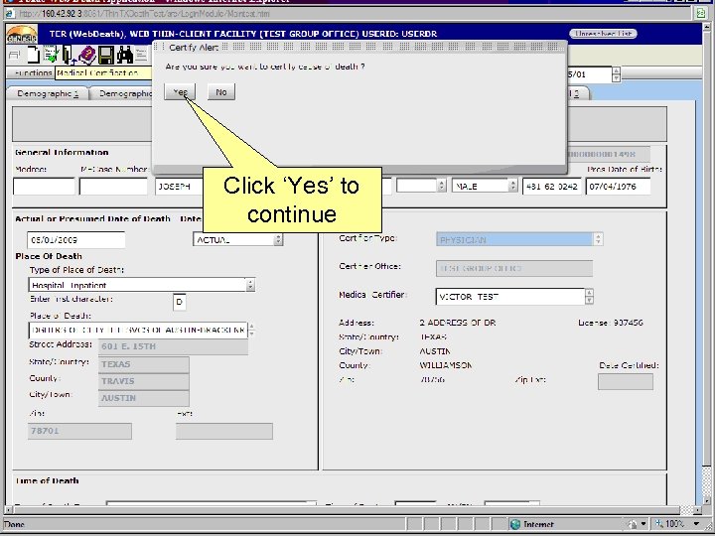This screenshot has height=536, width=715.
Task: Open the Certifier Type dropdown arrow
Action: (x=598, y=239)
